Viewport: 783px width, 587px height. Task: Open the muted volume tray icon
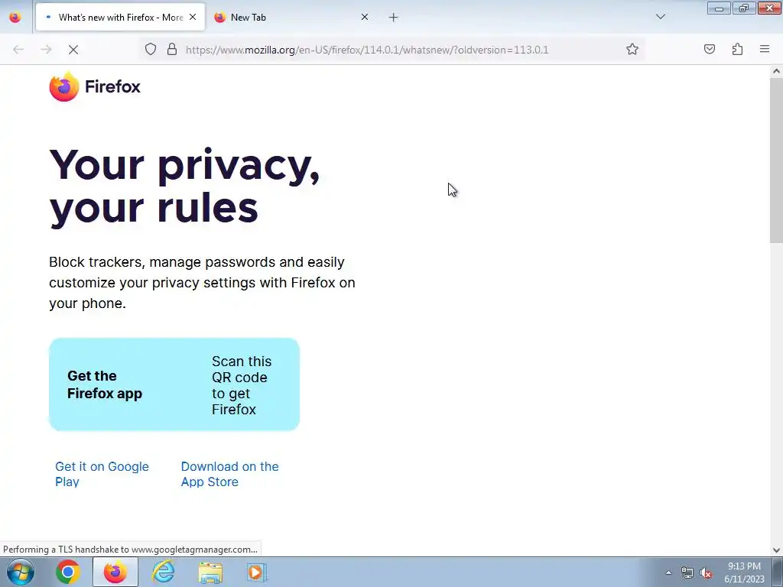coord(706,572)
